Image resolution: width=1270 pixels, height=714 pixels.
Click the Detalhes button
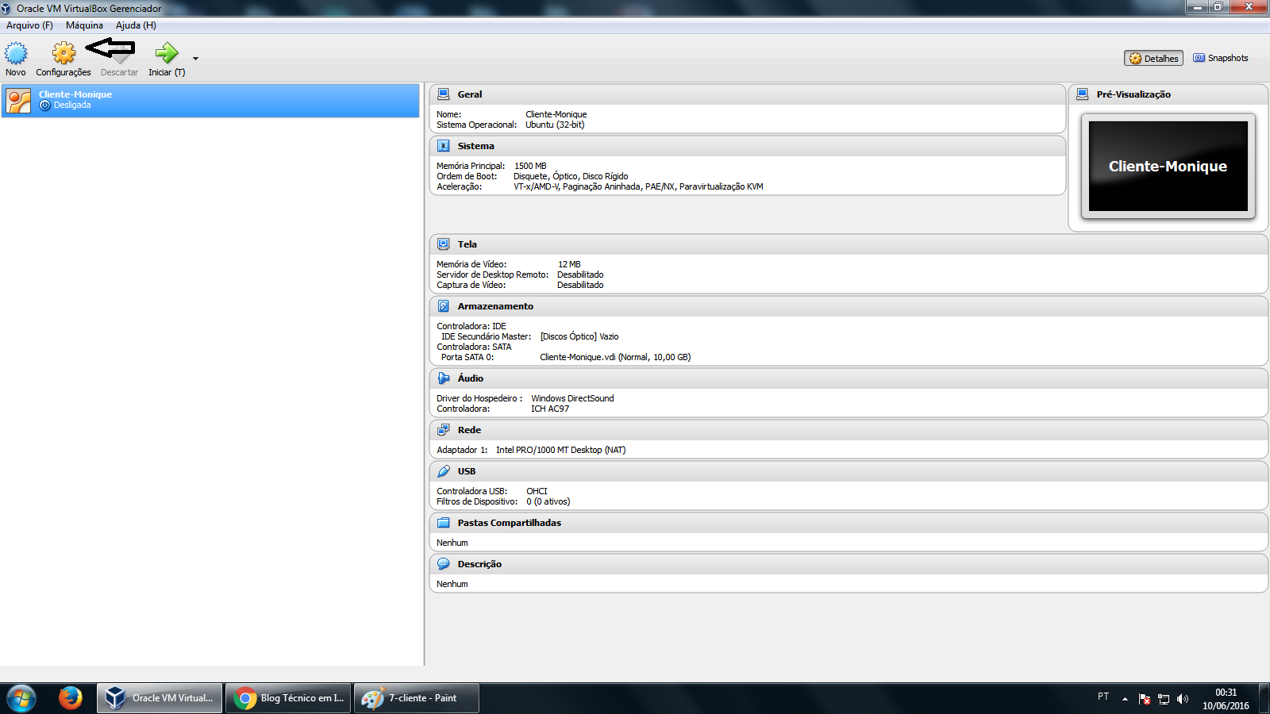click(1153, 59)
